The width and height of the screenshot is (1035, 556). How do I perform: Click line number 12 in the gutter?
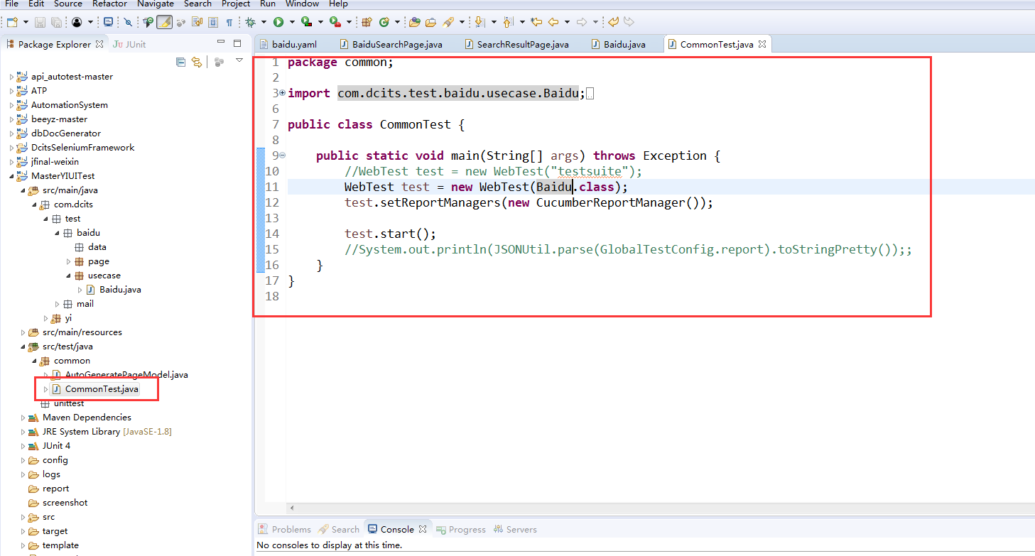pos(271,202)
